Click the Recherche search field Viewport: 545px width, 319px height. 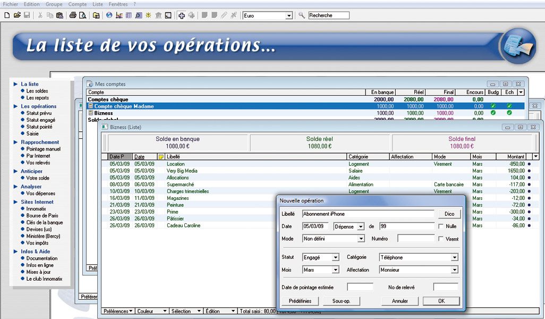(x=329, y=15)
